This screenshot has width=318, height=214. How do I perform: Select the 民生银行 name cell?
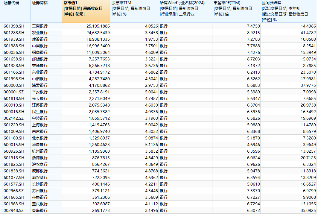click(40, 112)
